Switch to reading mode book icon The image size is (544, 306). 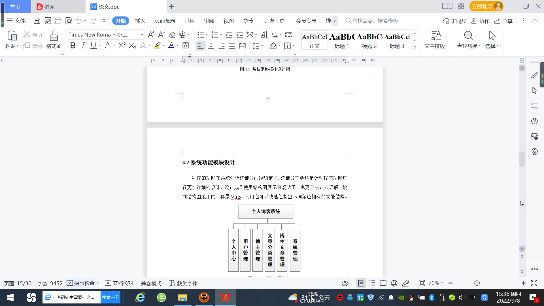click(383, 283)
